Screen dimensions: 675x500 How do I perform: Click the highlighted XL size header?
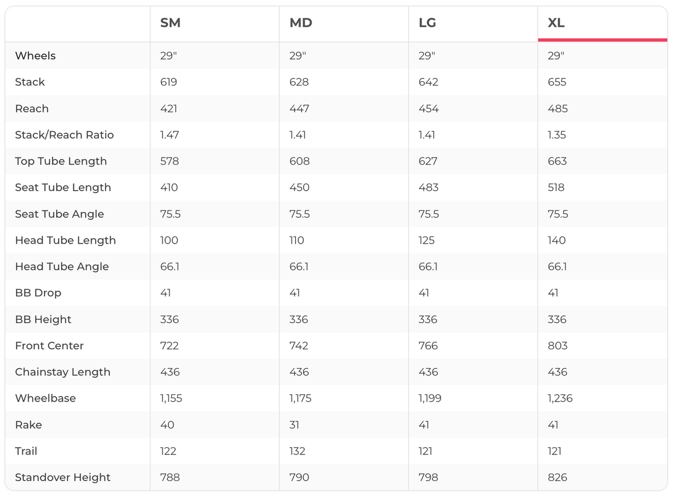[x=556, y=23]
